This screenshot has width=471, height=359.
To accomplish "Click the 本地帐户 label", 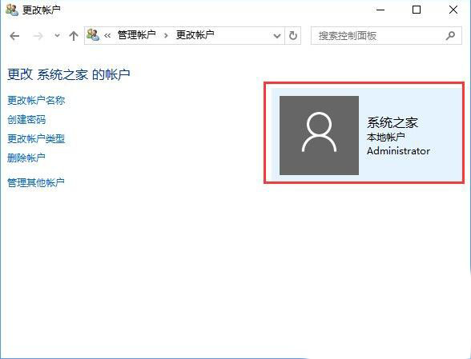I will point(386,137).
